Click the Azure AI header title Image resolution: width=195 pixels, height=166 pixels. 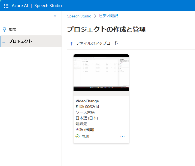[x=20, y=6]
